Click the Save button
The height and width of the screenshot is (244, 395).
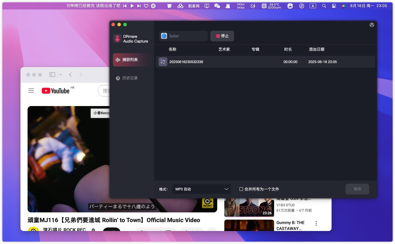point(357,189)
